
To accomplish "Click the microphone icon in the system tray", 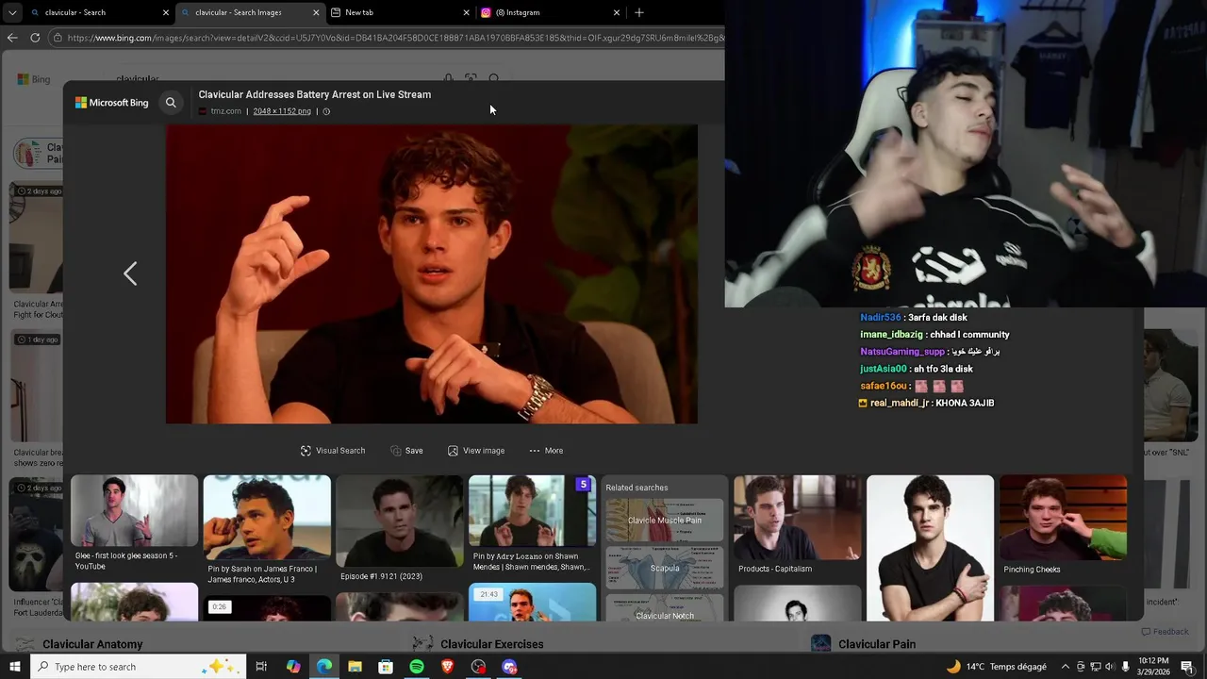I will pyautogui.click(x=1124, y=667).
